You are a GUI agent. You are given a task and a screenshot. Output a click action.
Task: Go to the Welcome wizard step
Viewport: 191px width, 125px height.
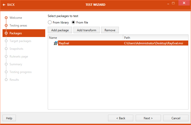(x=16, y=18)
